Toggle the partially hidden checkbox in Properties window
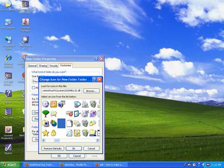 pyautogui.click(x=33, y=87)
